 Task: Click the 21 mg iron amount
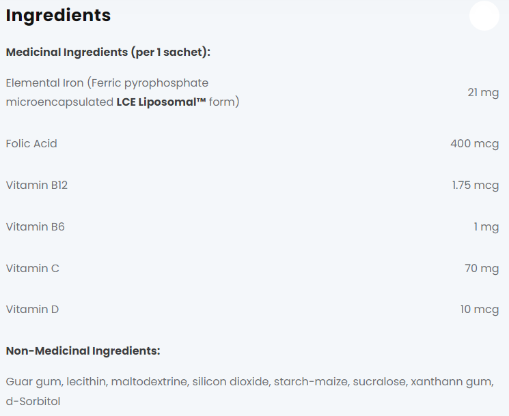click(x=483, y=93)
